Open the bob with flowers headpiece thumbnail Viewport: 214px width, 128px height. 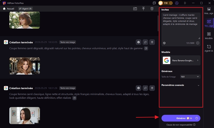pos(25,20)
